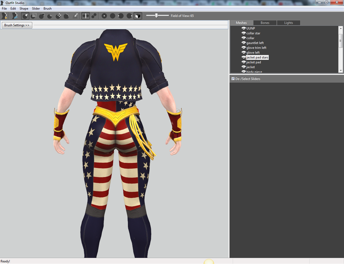Choose the Move brush tool
Viewport: 344px width, 264px height.
click(x=58, y=16)
